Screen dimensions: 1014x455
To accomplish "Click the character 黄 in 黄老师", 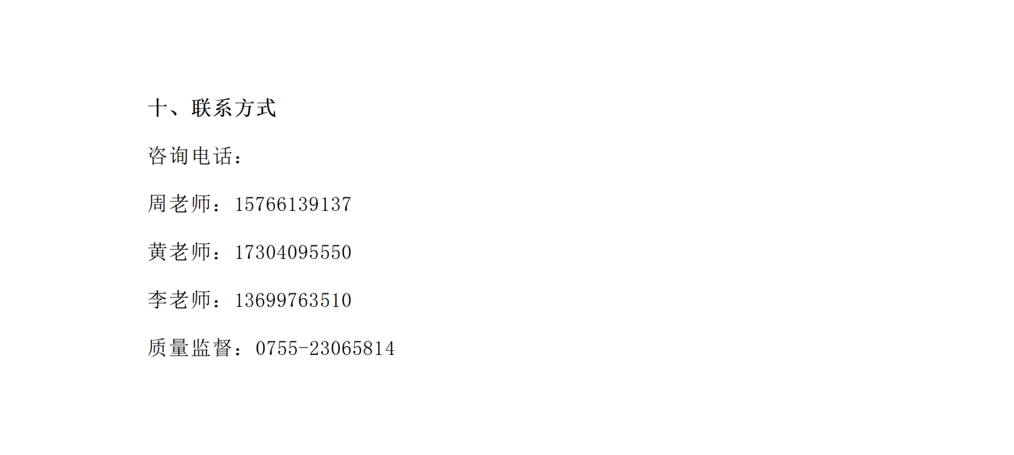I will [158, 252].
